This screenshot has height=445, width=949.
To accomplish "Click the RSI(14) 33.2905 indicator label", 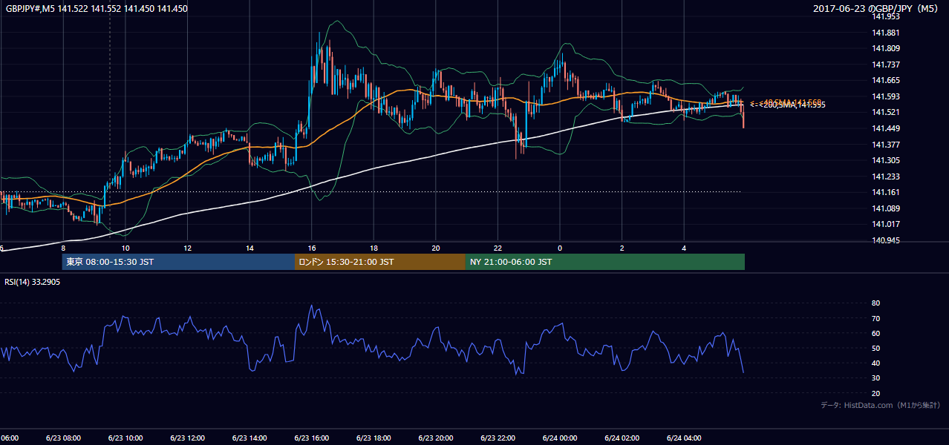I will pos(33,282).
